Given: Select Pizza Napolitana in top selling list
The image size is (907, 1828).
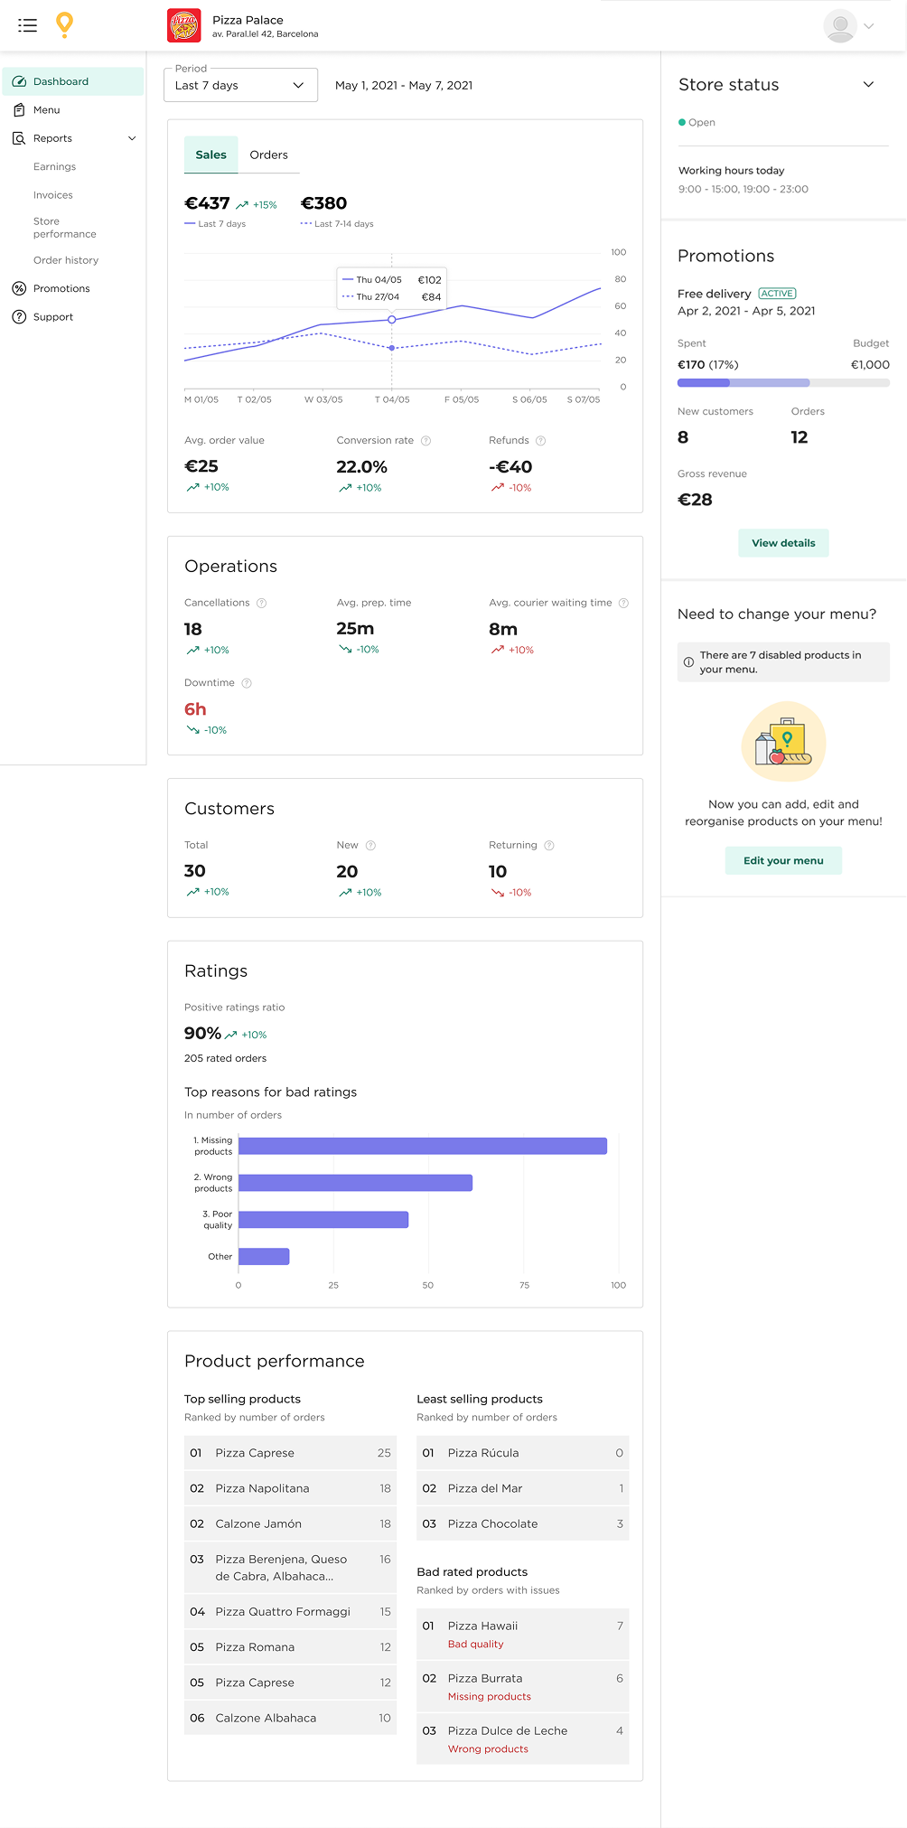Looking at the screenshot, I should point(290,1488).
